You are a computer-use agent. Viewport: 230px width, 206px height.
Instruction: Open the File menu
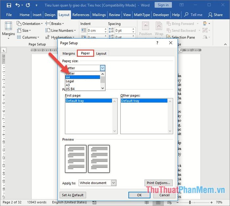(9, 15)
